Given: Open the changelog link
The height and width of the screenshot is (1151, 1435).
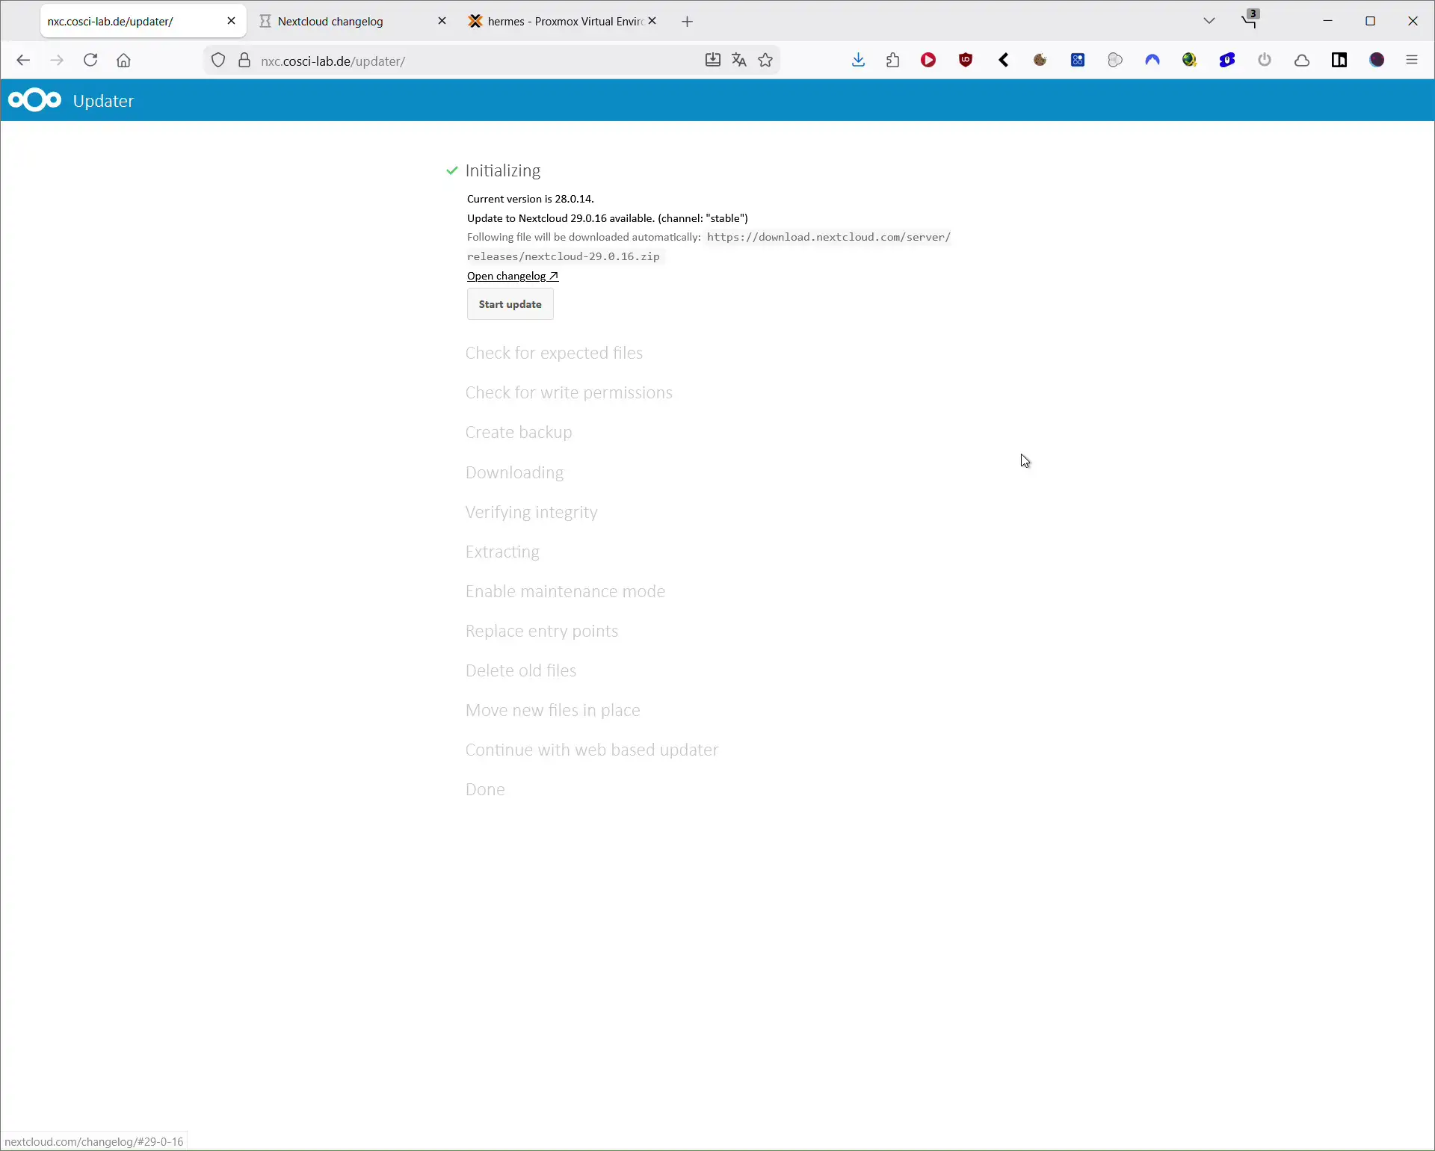Looking at the screenshot, I should tap(511, 276).
